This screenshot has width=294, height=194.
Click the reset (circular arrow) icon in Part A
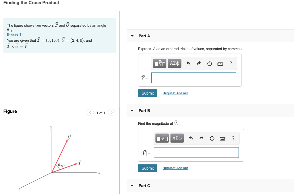(x=209, y=63)
